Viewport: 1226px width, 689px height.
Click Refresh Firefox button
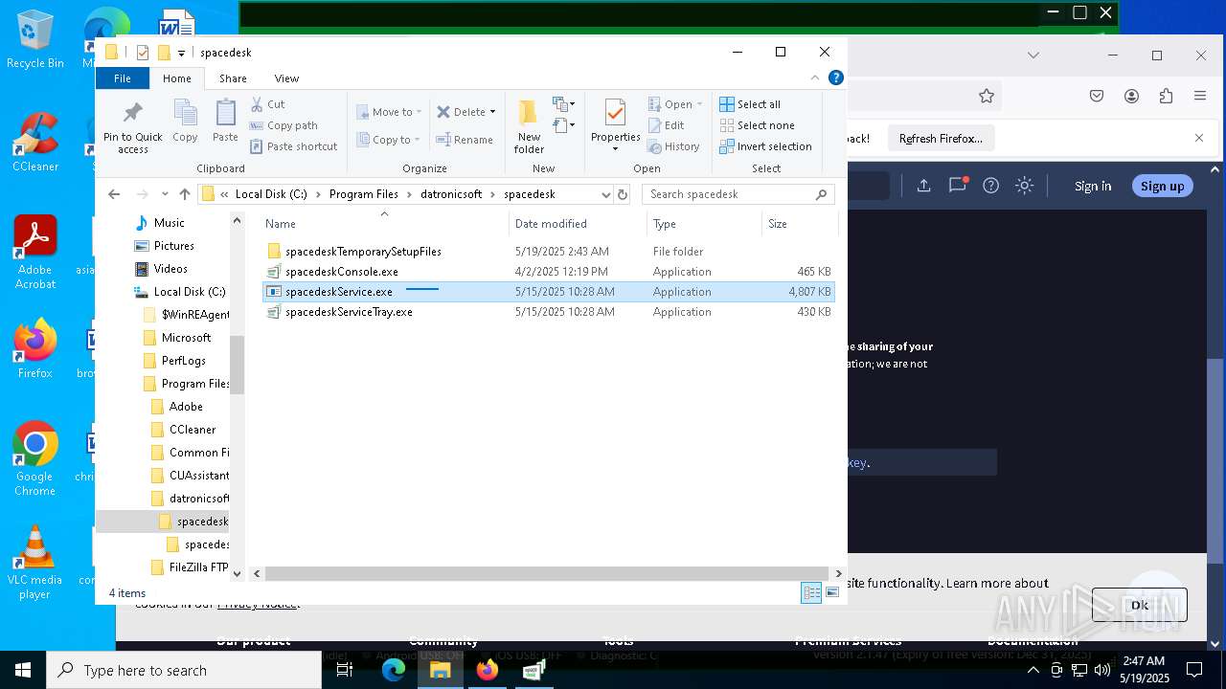click(x=941, y=139)
